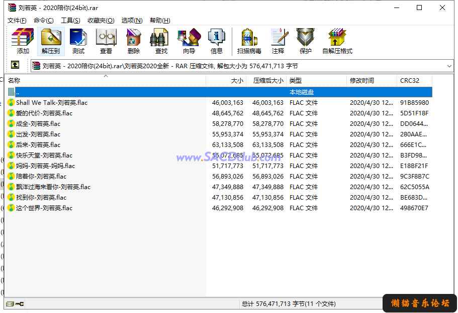Click the file icon of 爱的代价-刘若英.flac
The height and width of the screenshot is (313, 458).
pyautogui.click(x=11, y=113)
